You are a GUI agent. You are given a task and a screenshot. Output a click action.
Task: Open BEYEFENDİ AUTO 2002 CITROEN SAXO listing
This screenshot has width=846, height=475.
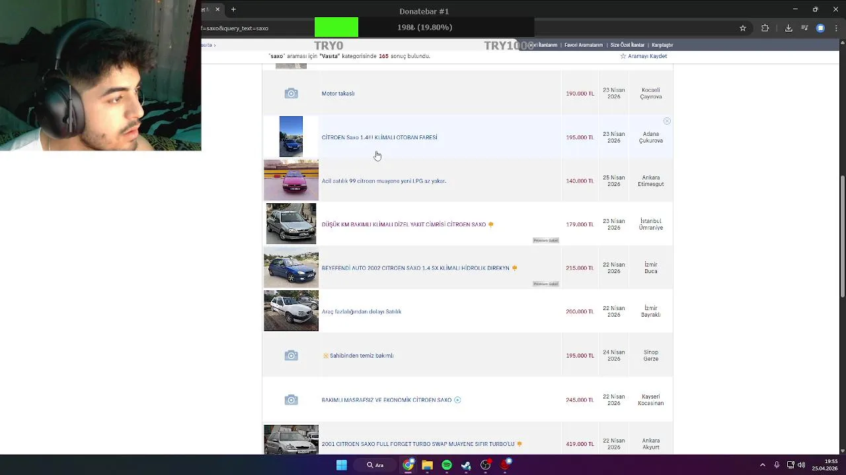point(415,268)
